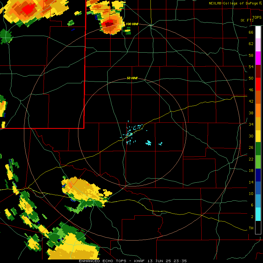Choose the dark orange legend swatch
The height and width of the screenshot is (263, 263).
(x=258, y=97)
